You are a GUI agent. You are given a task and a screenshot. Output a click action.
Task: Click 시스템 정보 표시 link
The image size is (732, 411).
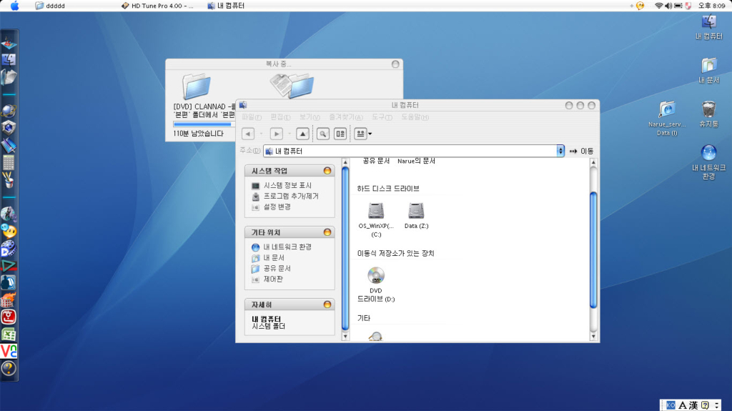pyautogui.click(x=287, y=185)
